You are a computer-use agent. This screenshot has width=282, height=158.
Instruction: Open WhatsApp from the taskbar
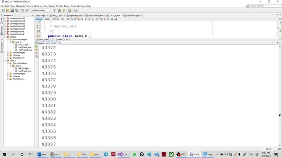click(134, 154)
